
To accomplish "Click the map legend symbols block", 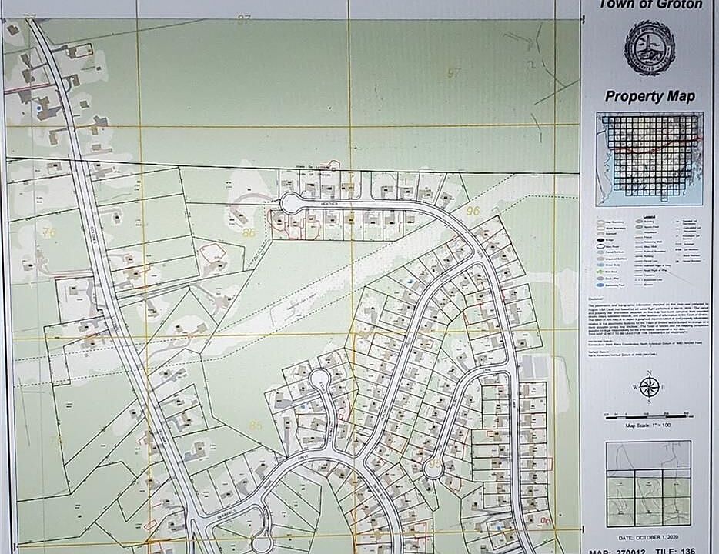I will pos(650,250).
